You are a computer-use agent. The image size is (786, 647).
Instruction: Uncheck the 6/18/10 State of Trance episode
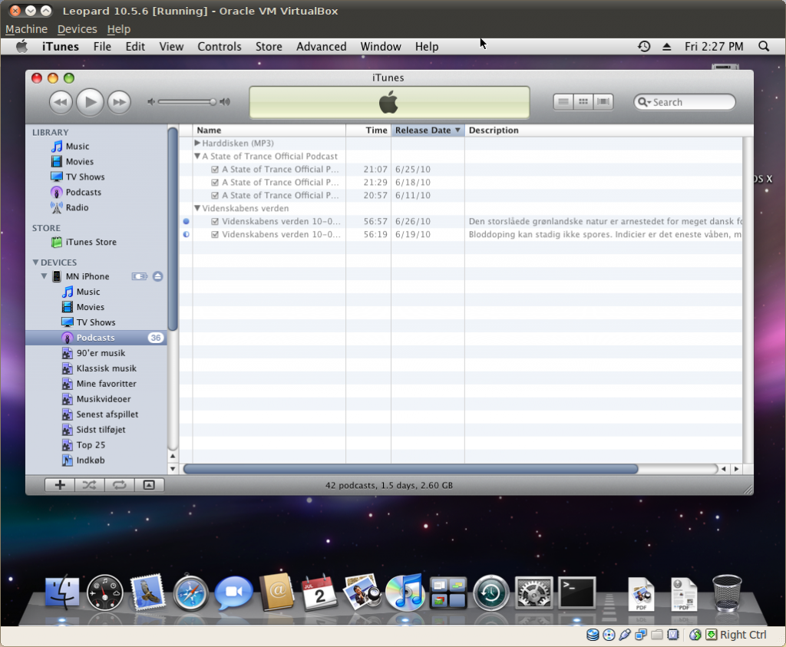(215, 183)
